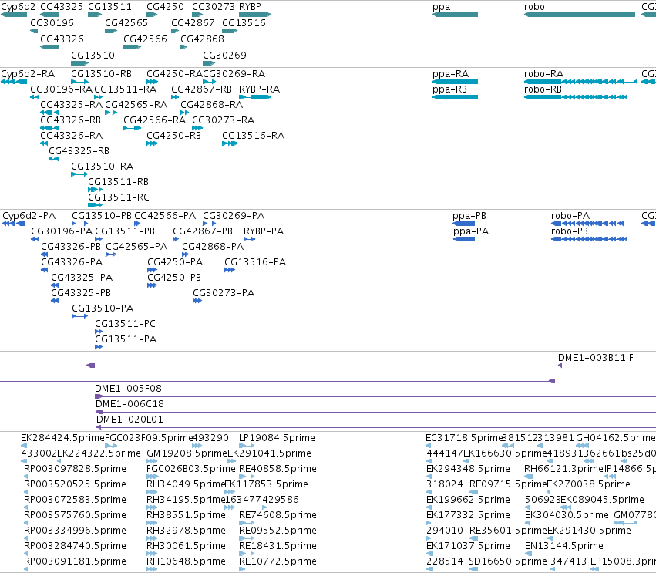Click the CG42868 gene label
Screen dimensions: 656x573
(202, 39)
